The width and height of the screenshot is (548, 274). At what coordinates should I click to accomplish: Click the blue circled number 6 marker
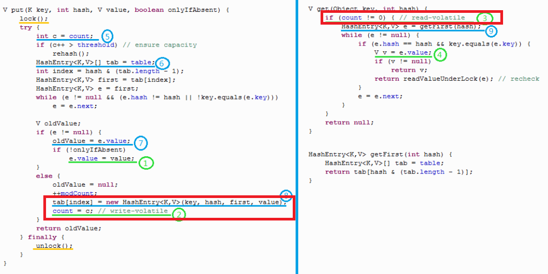pyautogui.click(x=162, y=64)
